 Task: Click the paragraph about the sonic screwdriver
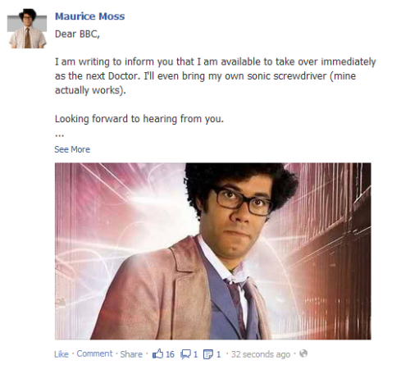(216, 75)
